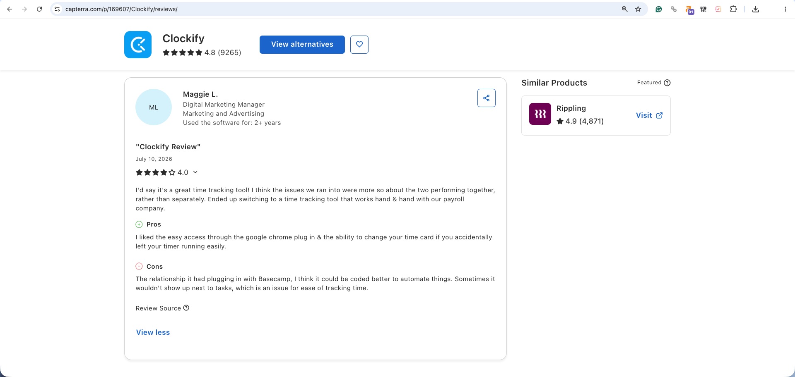Click "Used the software for: 2+ years"

[232, 123]
